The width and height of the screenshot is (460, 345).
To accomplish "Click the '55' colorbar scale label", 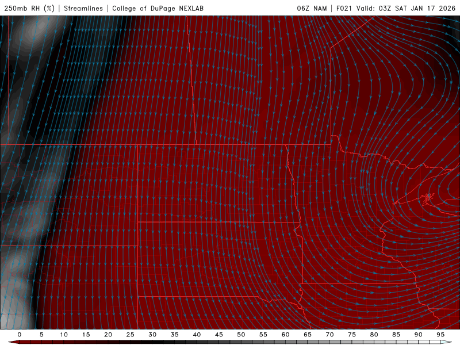I will (263, 335).
